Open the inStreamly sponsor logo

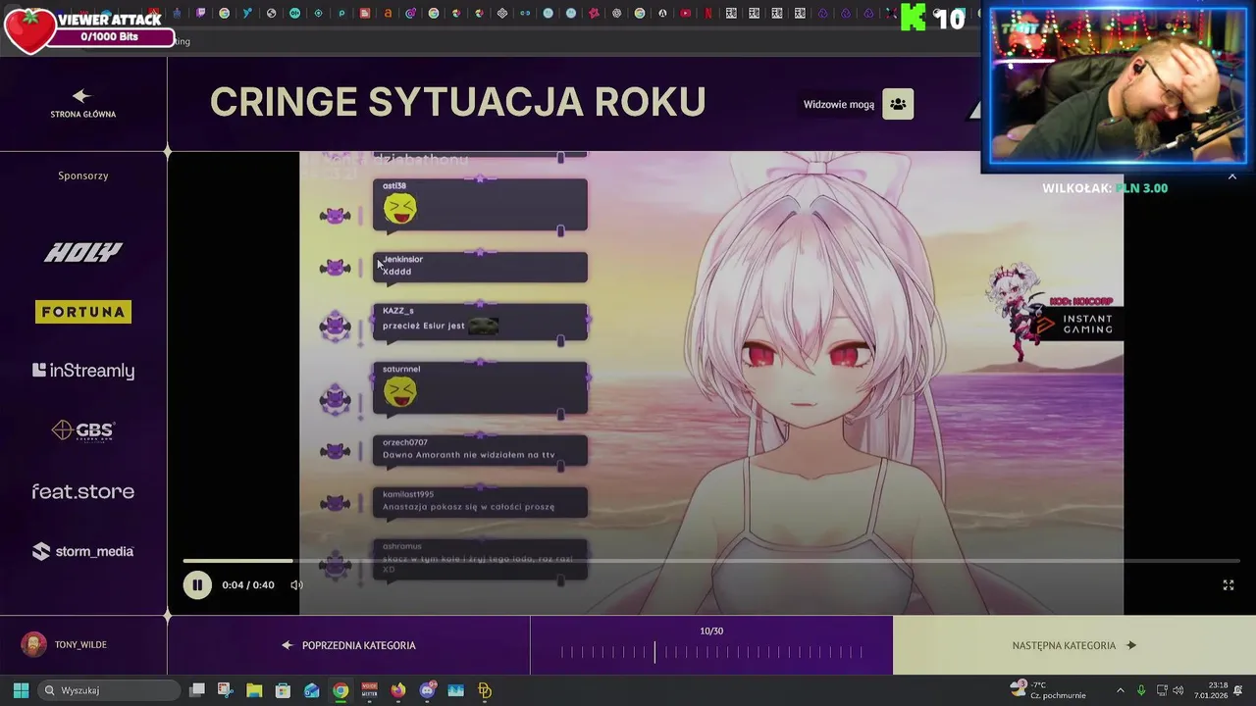pos(83,371)
